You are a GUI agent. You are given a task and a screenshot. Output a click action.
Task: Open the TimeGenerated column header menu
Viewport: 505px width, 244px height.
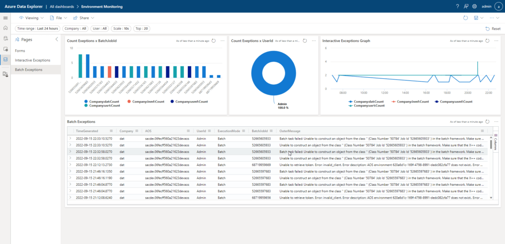(112, 131)
